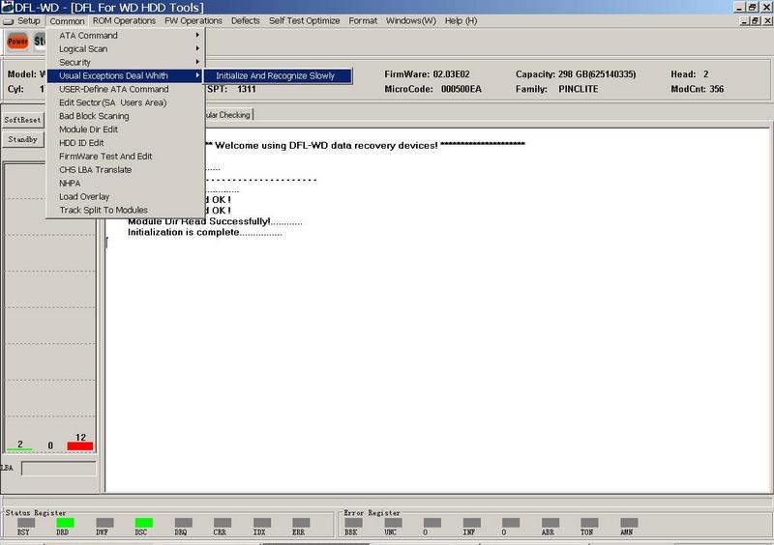Click the DRQ status indicator
Image resolution: width=774 pixels, height=545 pixels.
[x=183, y=523]
